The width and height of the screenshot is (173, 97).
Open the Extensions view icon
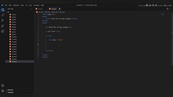point(3,31)
